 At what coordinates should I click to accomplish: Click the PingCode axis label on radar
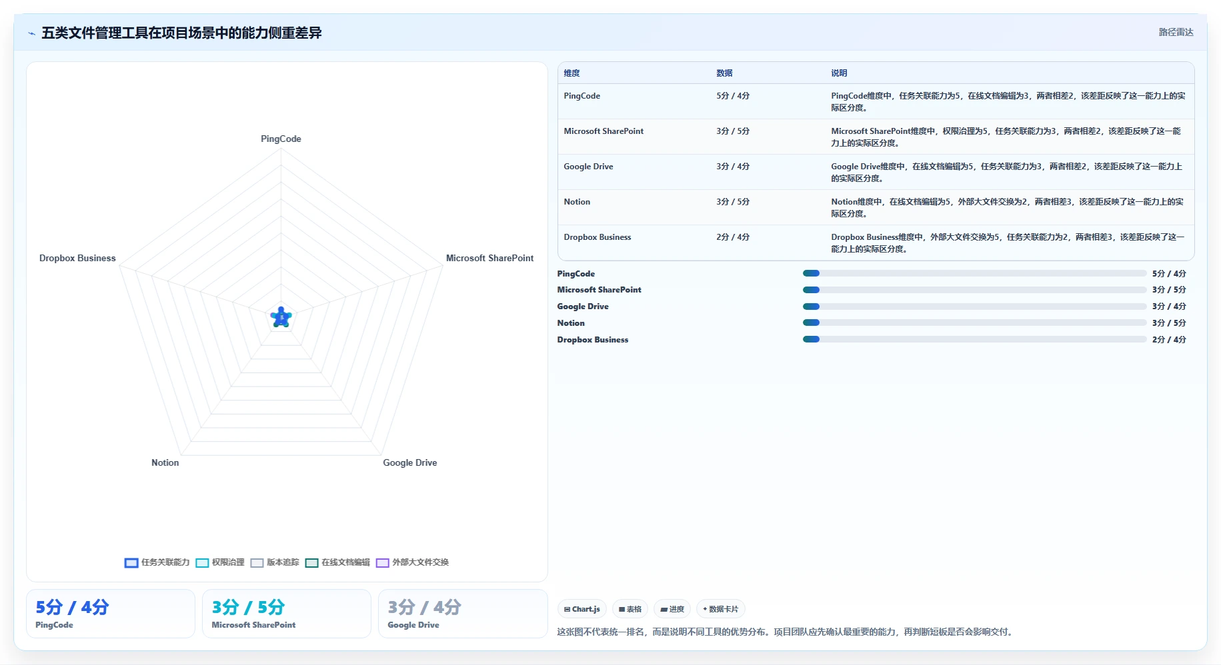click(x=281, y=139)
